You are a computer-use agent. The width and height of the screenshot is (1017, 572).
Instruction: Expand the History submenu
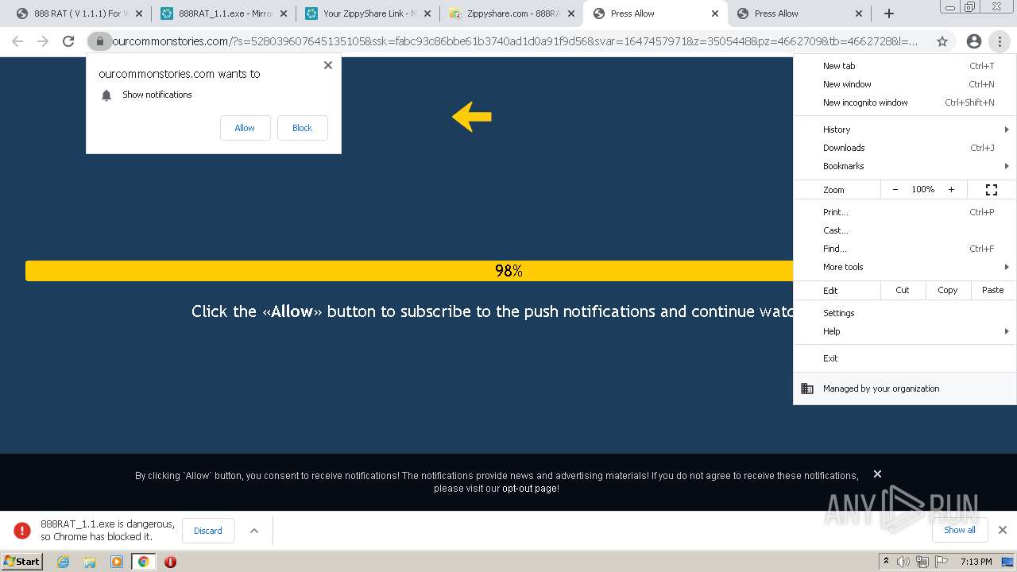[x=905, y=129]
